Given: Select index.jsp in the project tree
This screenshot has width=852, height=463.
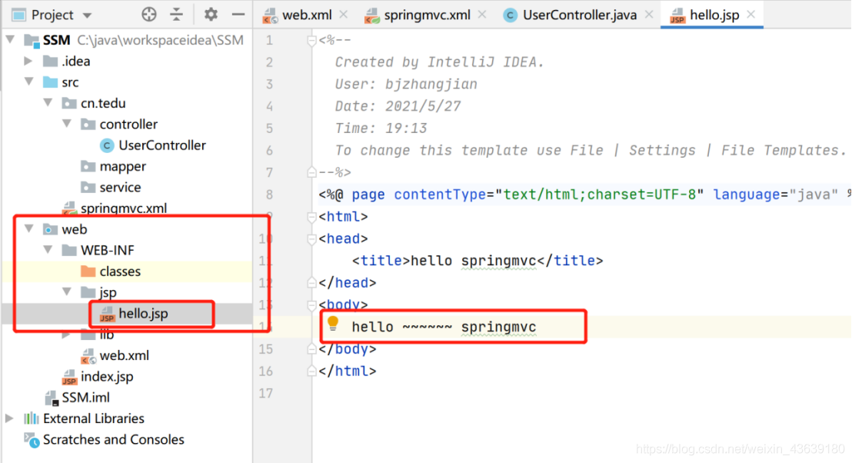Looking at the screenshot, I should coord(106,376).
